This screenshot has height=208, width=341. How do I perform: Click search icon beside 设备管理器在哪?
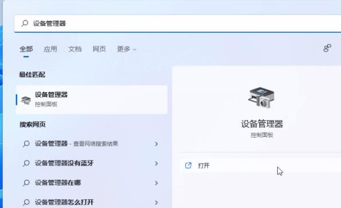[x=26, y=183]
